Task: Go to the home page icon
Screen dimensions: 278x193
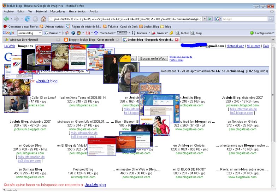Action: [x=43, y=19]
